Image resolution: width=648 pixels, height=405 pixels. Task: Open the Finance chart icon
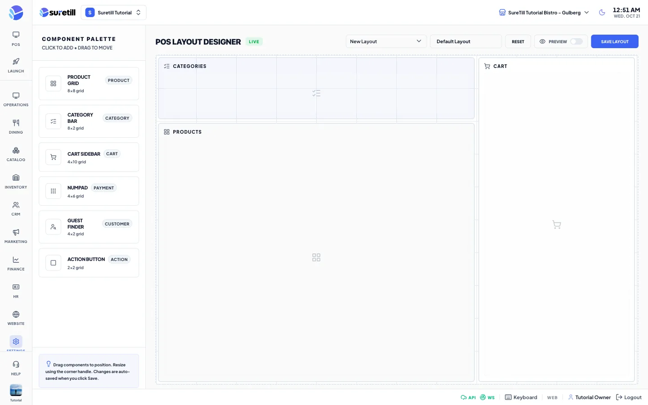(x=16, y=260)
